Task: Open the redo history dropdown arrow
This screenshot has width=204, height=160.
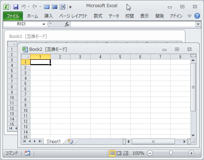Action: (40, 7)
